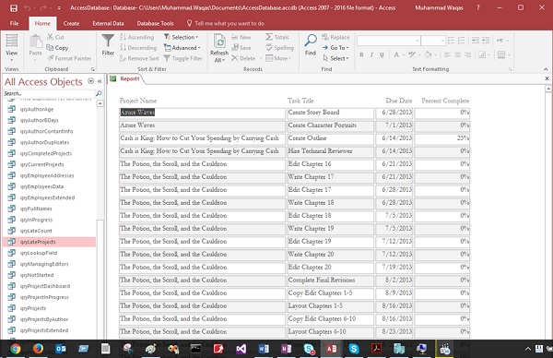
Task: Click the navigation pane Search box
Action: (50, 93)
